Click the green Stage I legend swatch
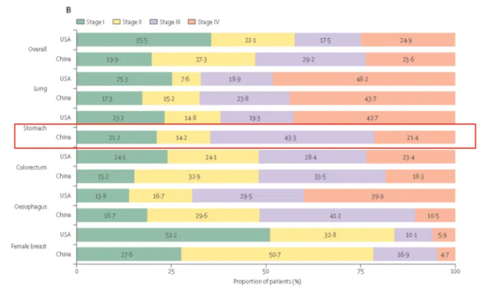This screenshot has width=482, height=290. coord(81,22)
